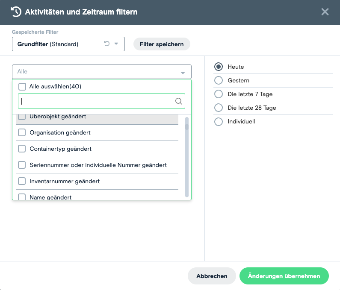Click the magnifier search icon
The height and width of the screenshot is (290, 340).
[x=179, y=101]
